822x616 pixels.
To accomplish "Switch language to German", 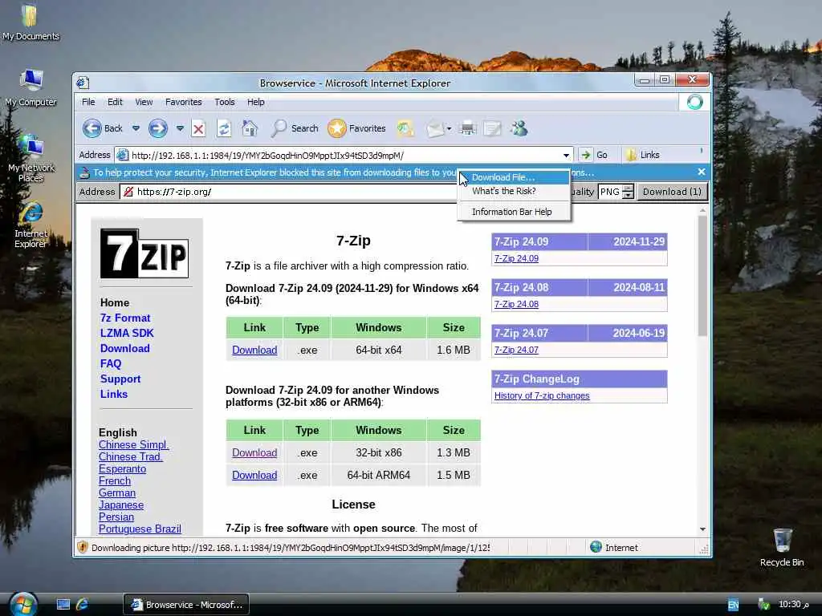I will pyautogui.click(x=117, y=493).
